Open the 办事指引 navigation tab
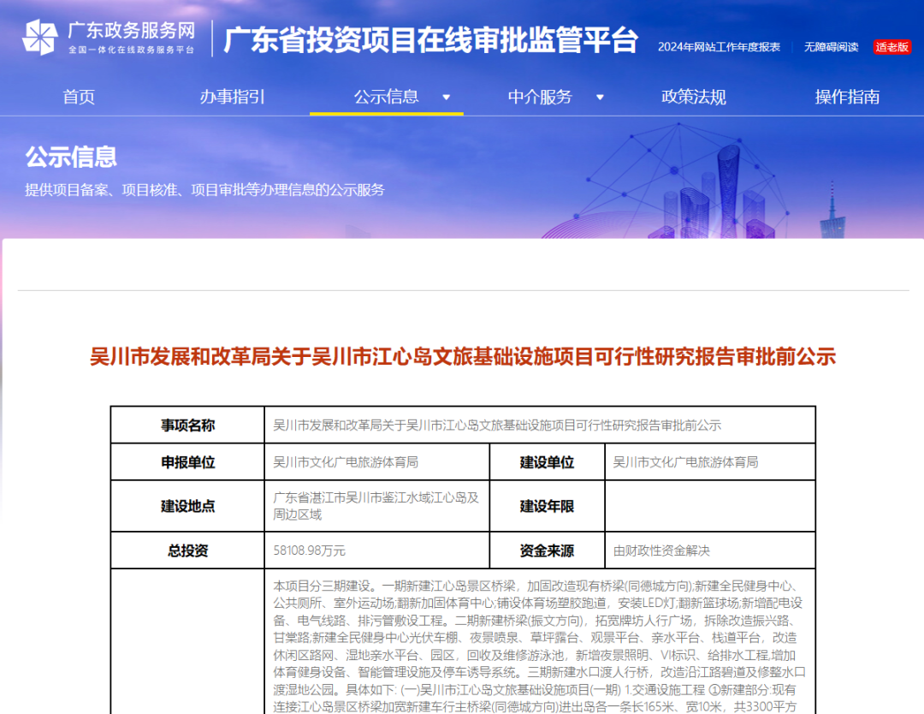Image resolution: width=924 pixels, height=714 pixels. 232,97
